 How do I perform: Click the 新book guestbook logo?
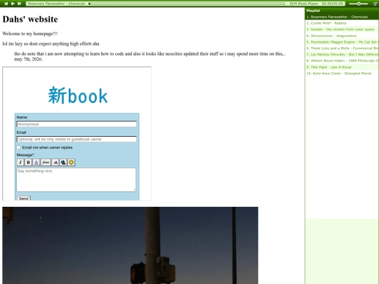tap(78, 95)
